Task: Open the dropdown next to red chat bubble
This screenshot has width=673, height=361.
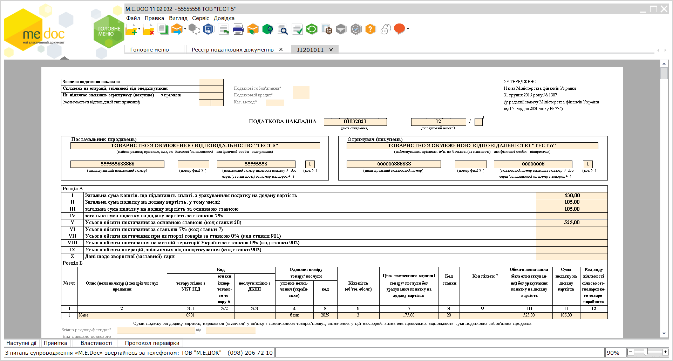Action: (408, 29)
